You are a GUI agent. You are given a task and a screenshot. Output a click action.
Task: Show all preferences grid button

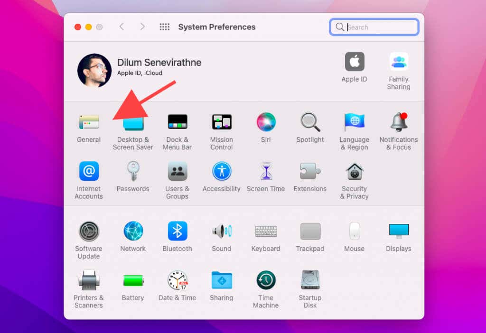(165, 27)
